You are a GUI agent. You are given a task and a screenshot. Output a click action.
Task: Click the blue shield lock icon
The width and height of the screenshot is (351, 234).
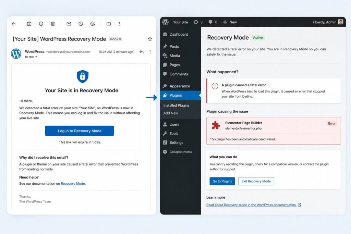click(x=83, y=76)
